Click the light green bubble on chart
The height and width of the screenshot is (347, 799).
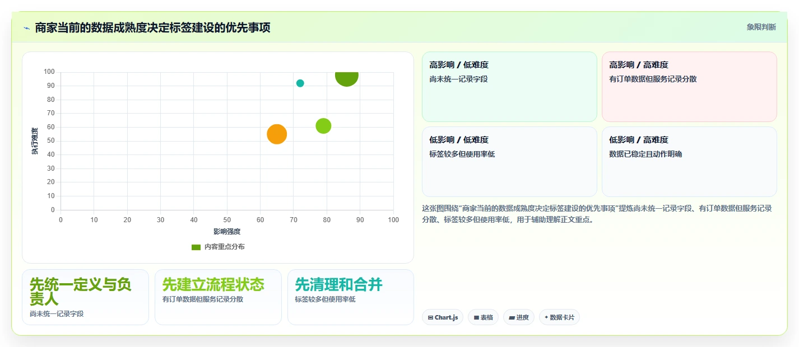point(323,126)
